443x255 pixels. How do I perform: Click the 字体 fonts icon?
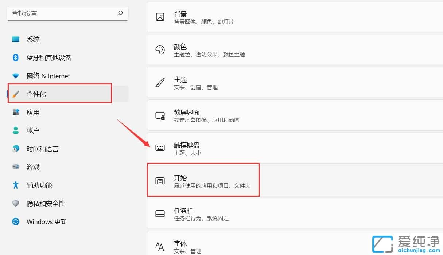point(160,247)
